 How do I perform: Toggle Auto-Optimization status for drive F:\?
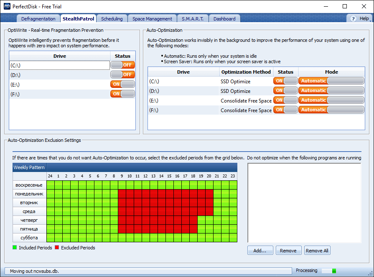pyautogui.click(x=285, y=110)
